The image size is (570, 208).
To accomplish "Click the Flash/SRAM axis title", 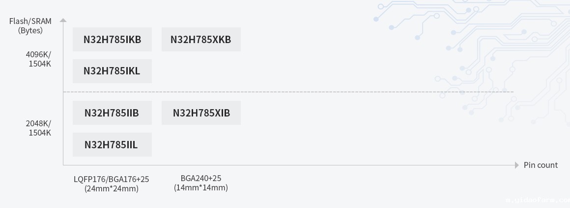I will [30, 21].
